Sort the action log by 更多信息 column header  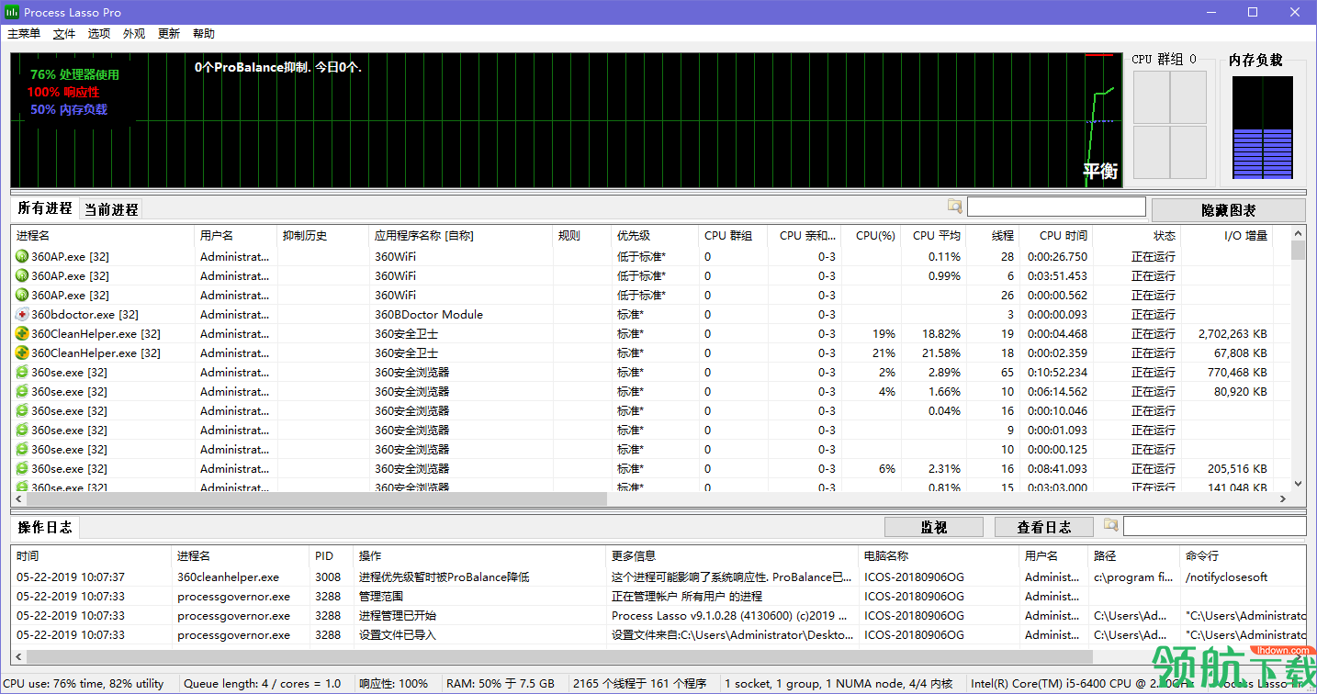733,556
